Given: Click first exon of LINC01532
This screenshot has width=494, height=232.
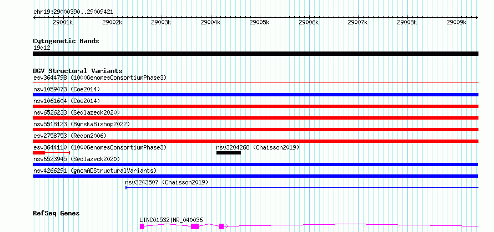Looking at the screenshot, I should click(142, 226).
